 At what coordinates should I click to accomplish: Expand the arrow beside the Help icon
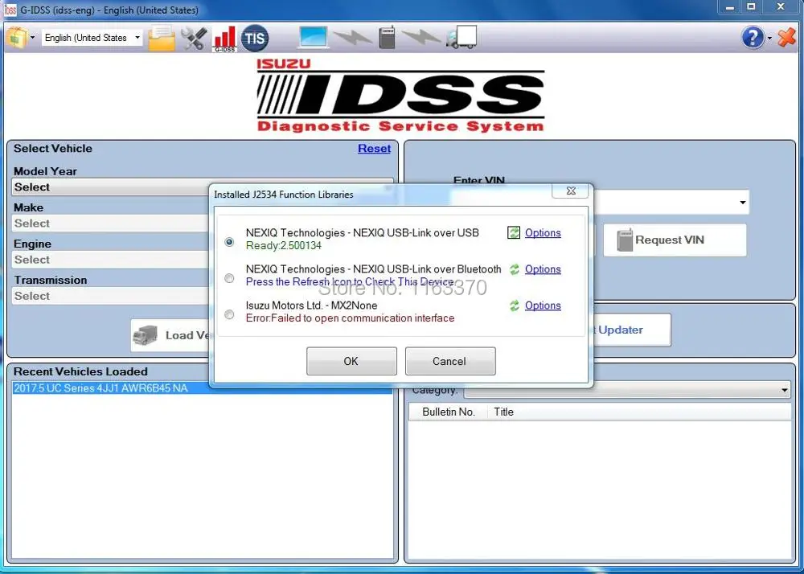[769, 38]
